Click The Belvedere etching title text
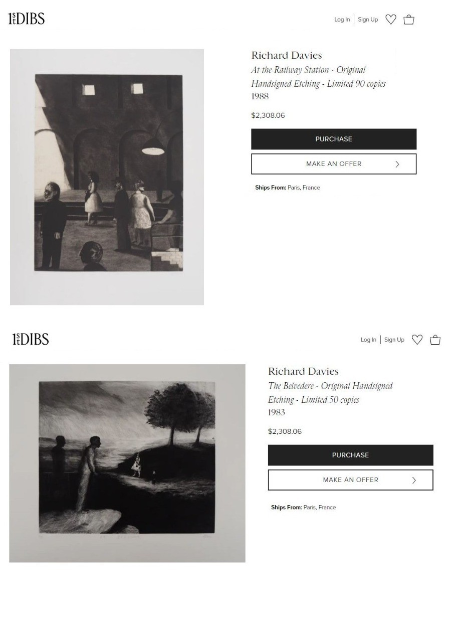458x627 pixels. coord(330,393)
